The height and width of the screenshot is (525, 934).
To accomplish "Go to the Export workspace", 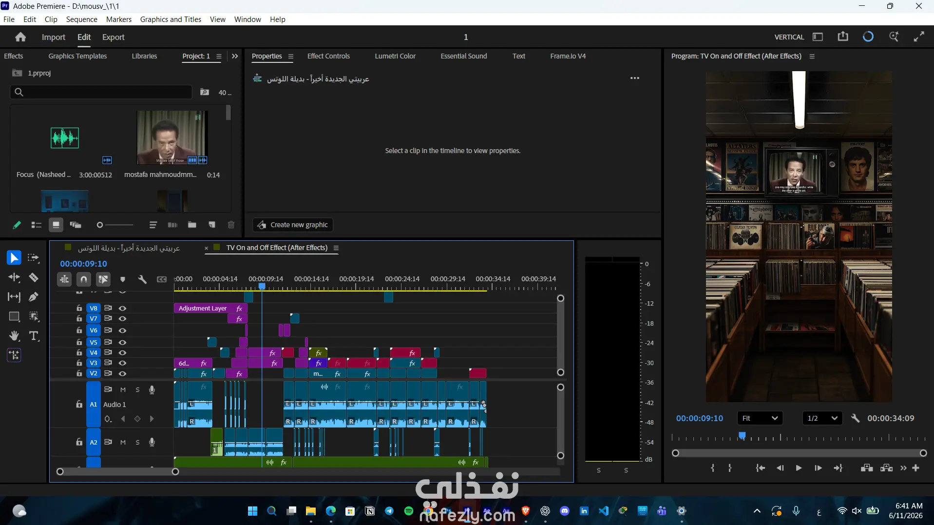I will [x=113, y=37].
